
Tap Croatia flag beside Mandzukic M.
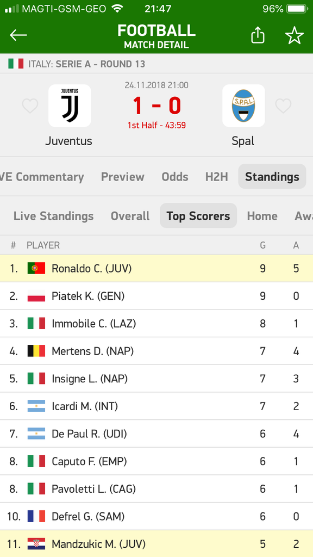pyautogui.click(x=36, y=544)
